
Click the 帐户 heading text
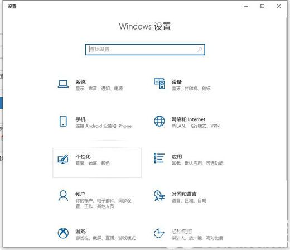tap(80, 194)
